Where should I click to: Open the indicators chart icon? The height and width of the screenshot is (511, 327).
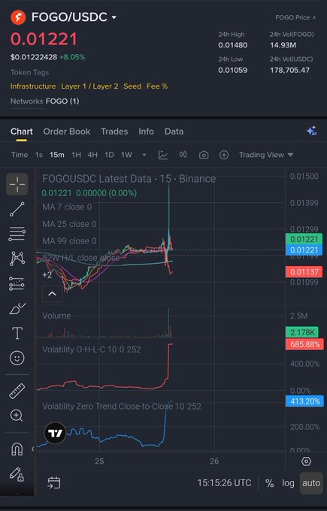pyautogui.click(x=163, y=155)
